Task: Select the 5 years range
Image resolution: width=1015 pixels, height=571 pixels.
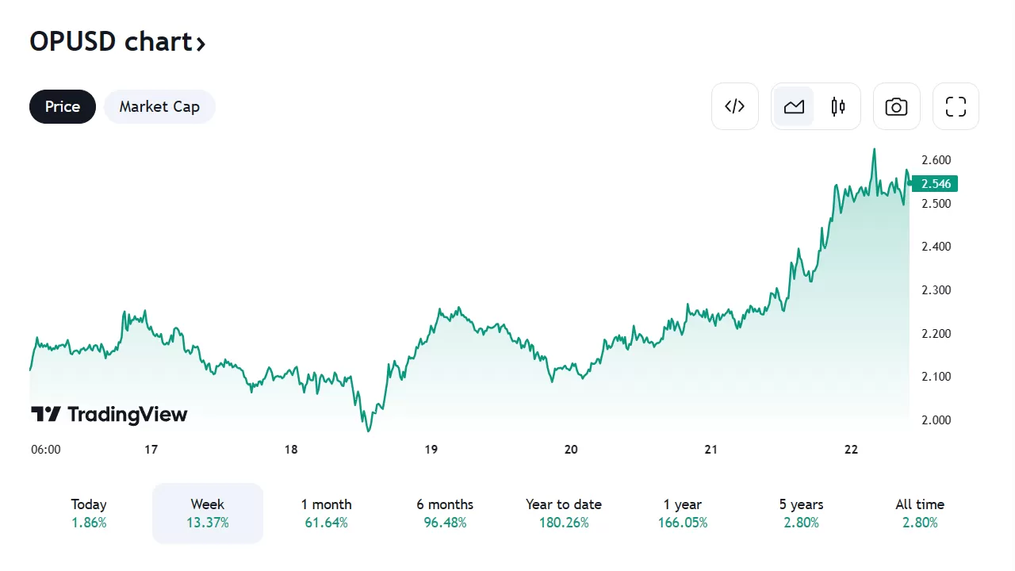Action: click(x=801, y=513)
